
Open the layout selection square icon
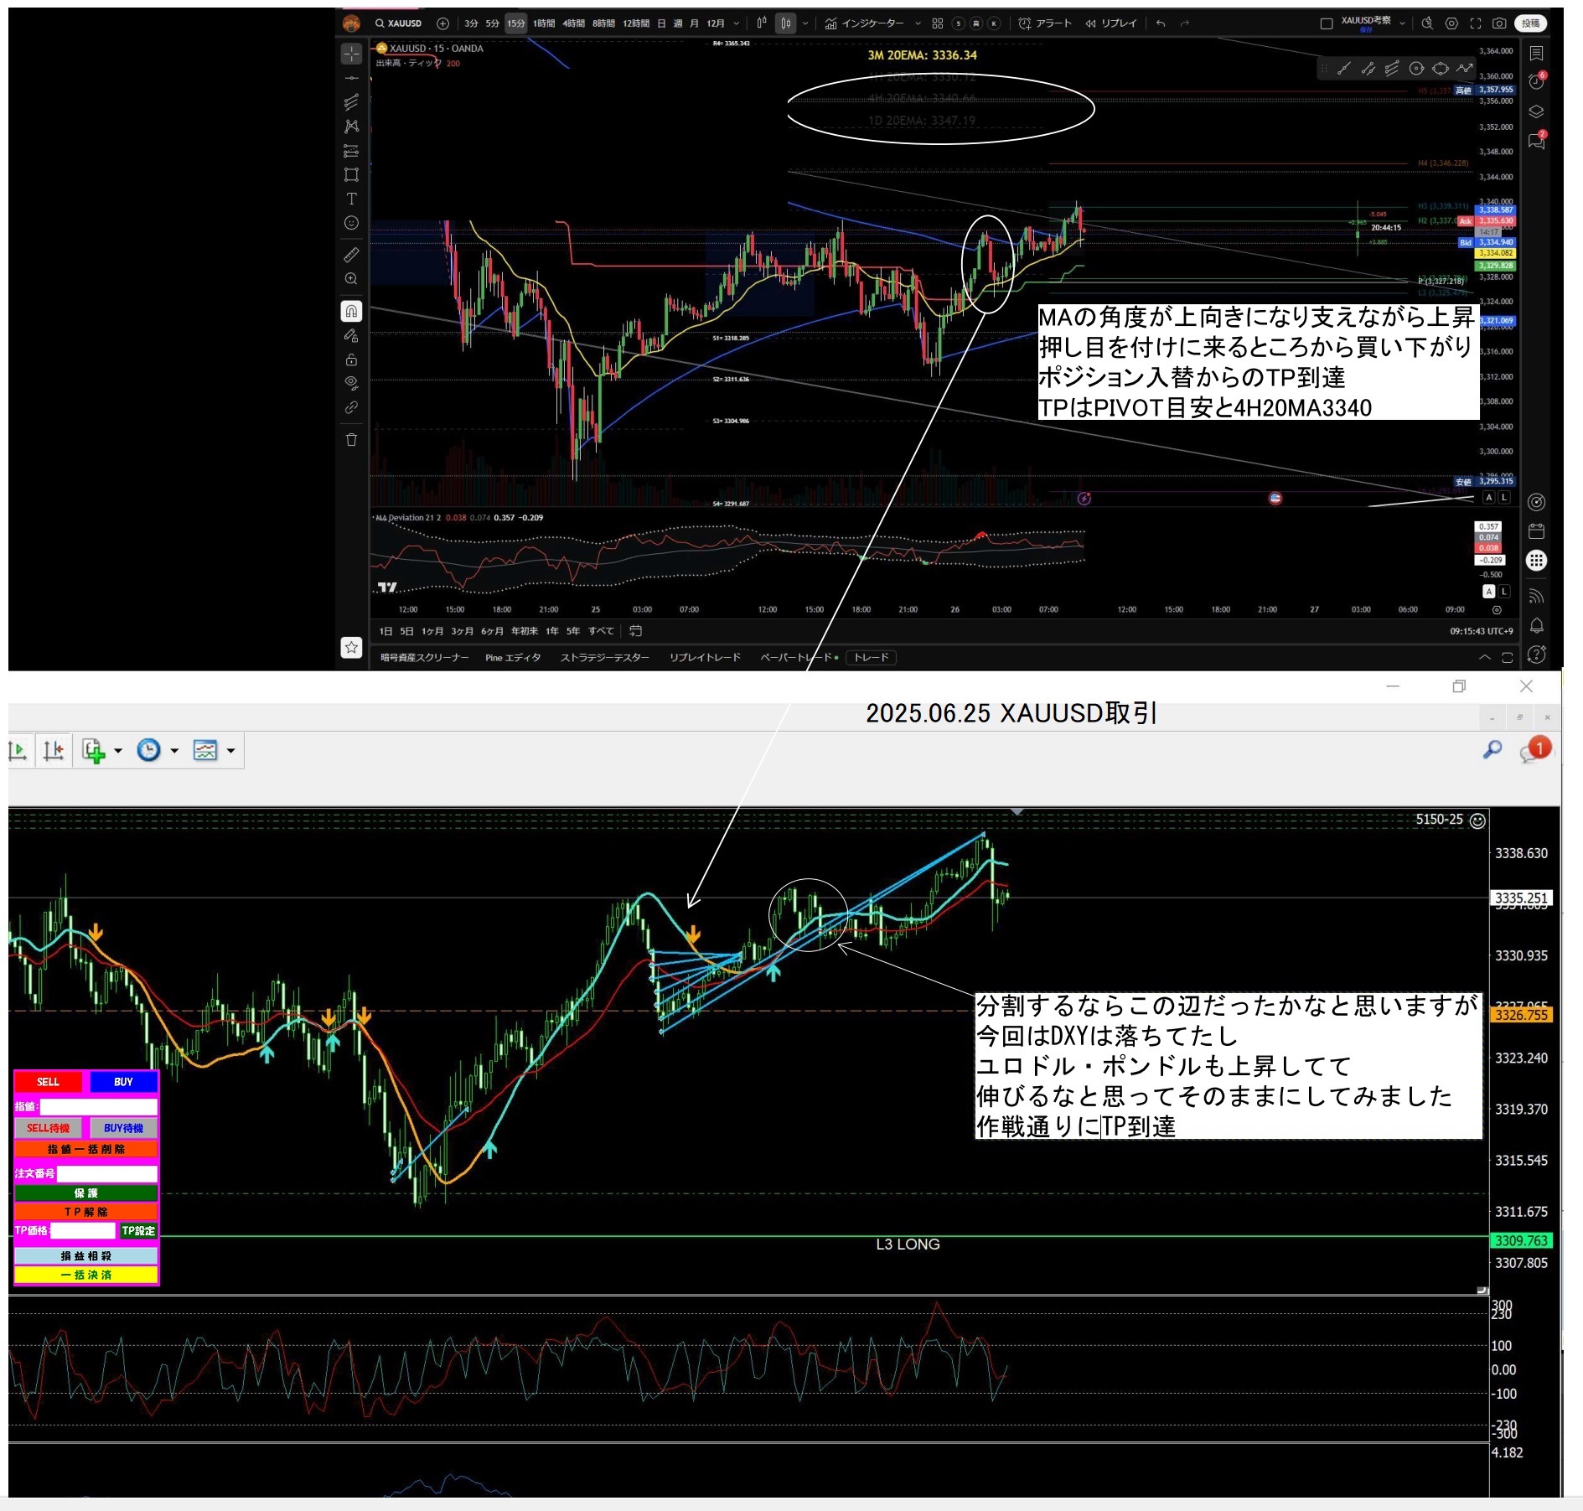(1327, 23)
